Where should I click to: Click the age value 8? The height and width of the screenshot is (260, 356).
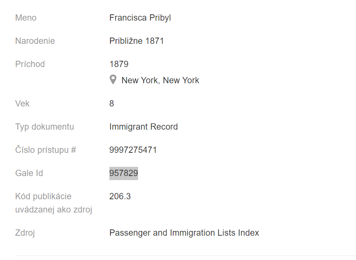(x=112, y=103)
